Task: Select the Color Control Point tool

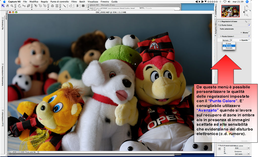Action: pyautogui.click(x=52, y=6)
